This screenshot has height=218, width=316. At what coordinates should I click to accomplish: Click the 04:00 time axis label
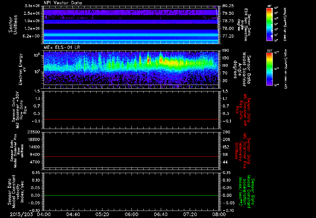click(44, 214)
